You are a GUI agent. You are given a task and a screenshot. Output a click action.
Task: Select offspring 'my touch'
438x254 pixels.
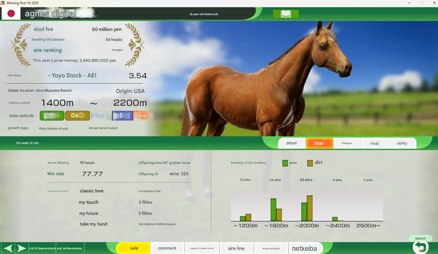tap(88, 202)
